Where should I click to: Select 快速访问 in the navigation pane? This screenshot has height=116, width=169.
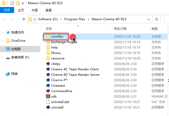coord(18,32)
